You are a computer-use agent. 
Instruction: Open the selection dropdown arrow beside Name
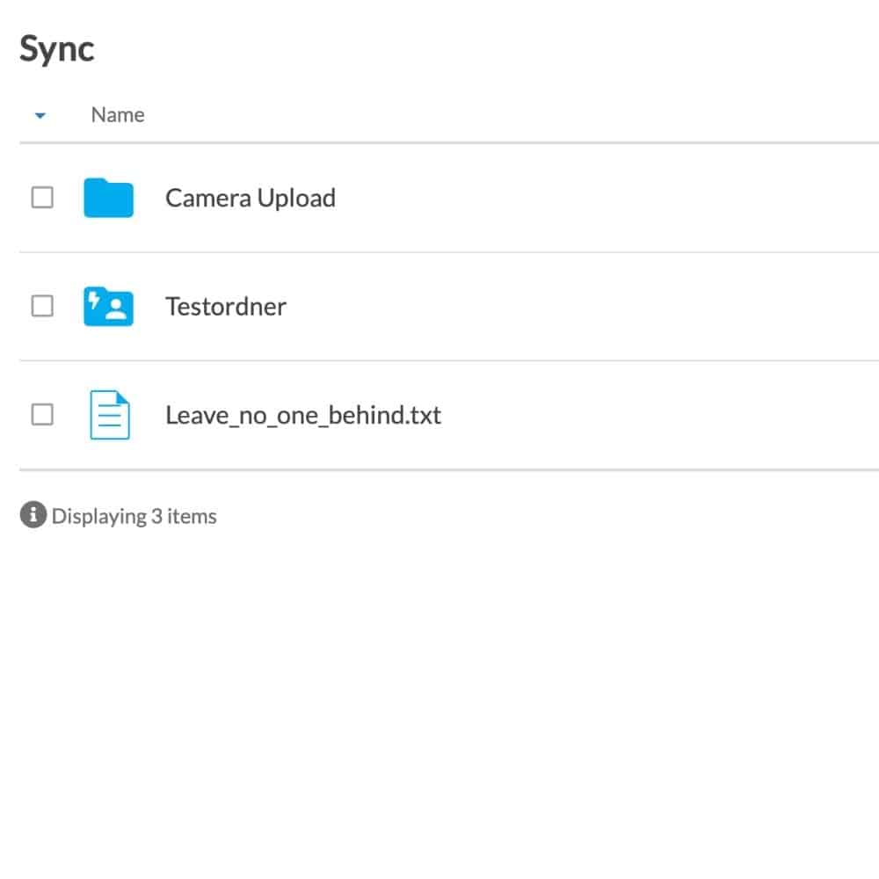click(x=40, y=115)
